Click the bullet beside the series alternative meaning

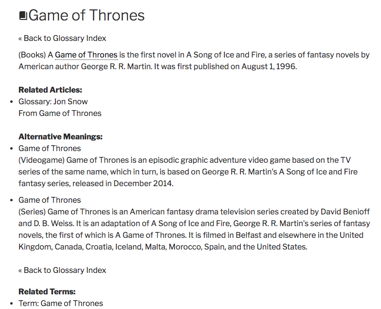point(11,200)
